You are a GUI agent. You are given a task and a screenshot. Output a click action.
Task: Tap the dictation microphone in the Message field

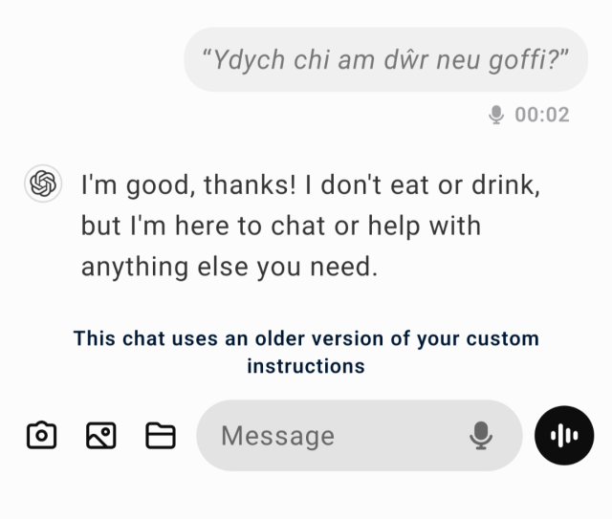tap(481, 436)
